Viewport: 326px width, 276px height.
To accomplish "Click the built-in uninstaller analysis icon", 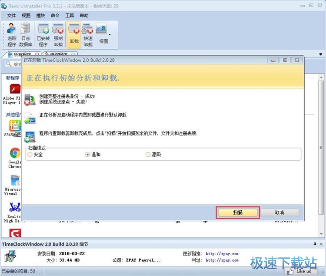I will 30,118.
